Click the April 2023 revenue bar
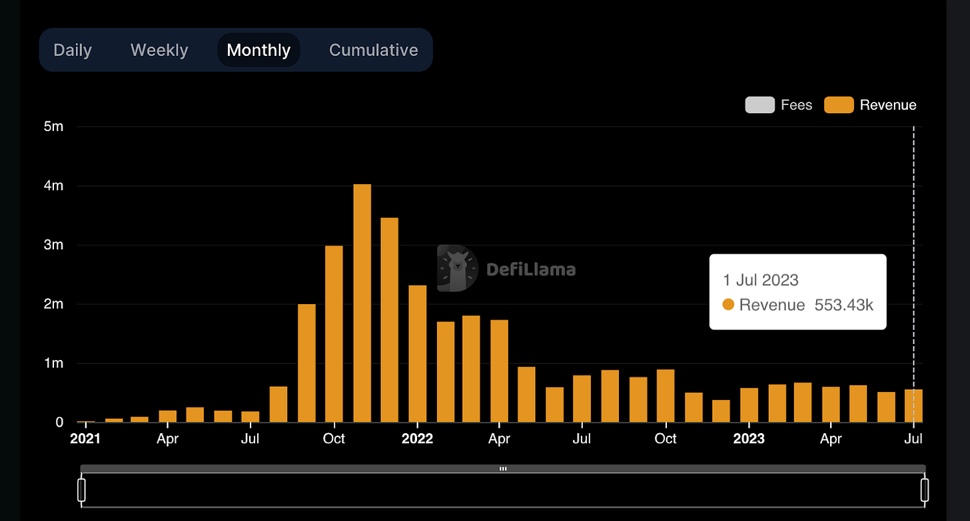This screenshot has height=521, width=970. (831, 405)
